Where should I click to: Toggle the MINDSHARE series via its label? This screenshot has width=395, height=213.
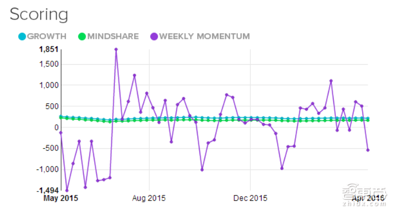tap(112, 36)
